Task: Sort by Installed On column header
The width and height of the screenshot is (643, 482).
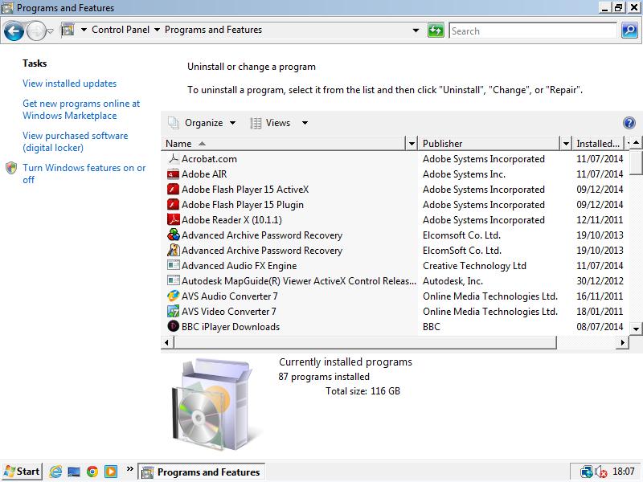Action: (598, 144)
